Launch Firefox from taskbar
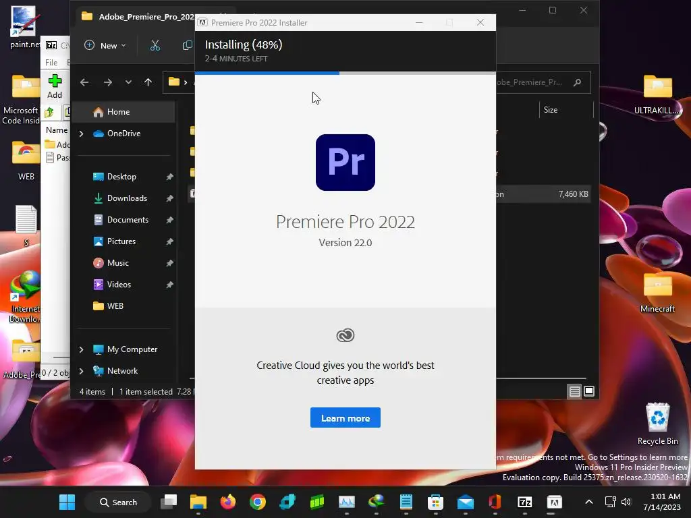This screenshot has width=691, height=518. pyautogui.click(x=228, y=502)
